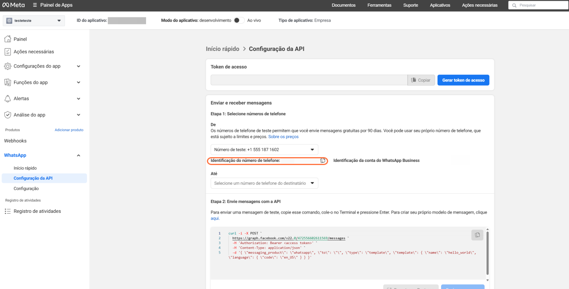Open the Sobre os preços link
This screenshot has width=569, height=289.
(x=283, y=137)
